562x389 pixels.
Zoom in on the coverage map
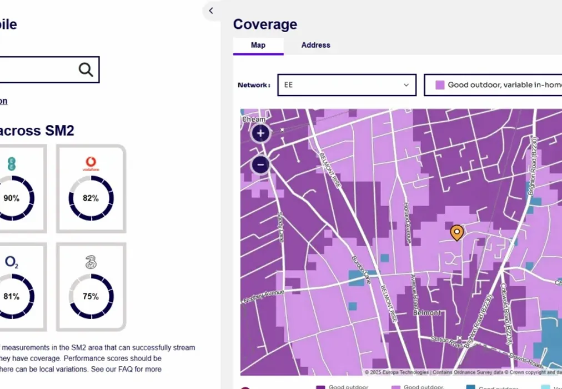pyautogui.click(x=260, y=133)
